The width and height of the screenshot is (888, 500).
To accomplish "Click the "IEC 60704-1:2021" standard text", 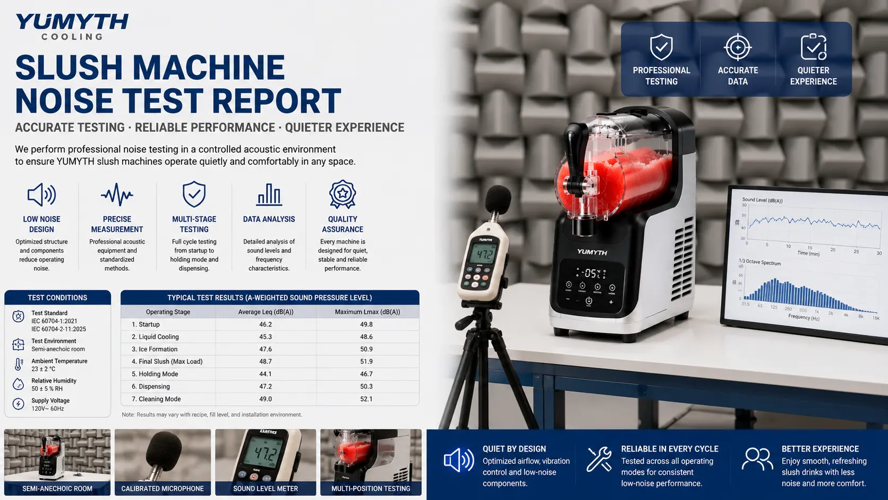I will coord(54,321).
